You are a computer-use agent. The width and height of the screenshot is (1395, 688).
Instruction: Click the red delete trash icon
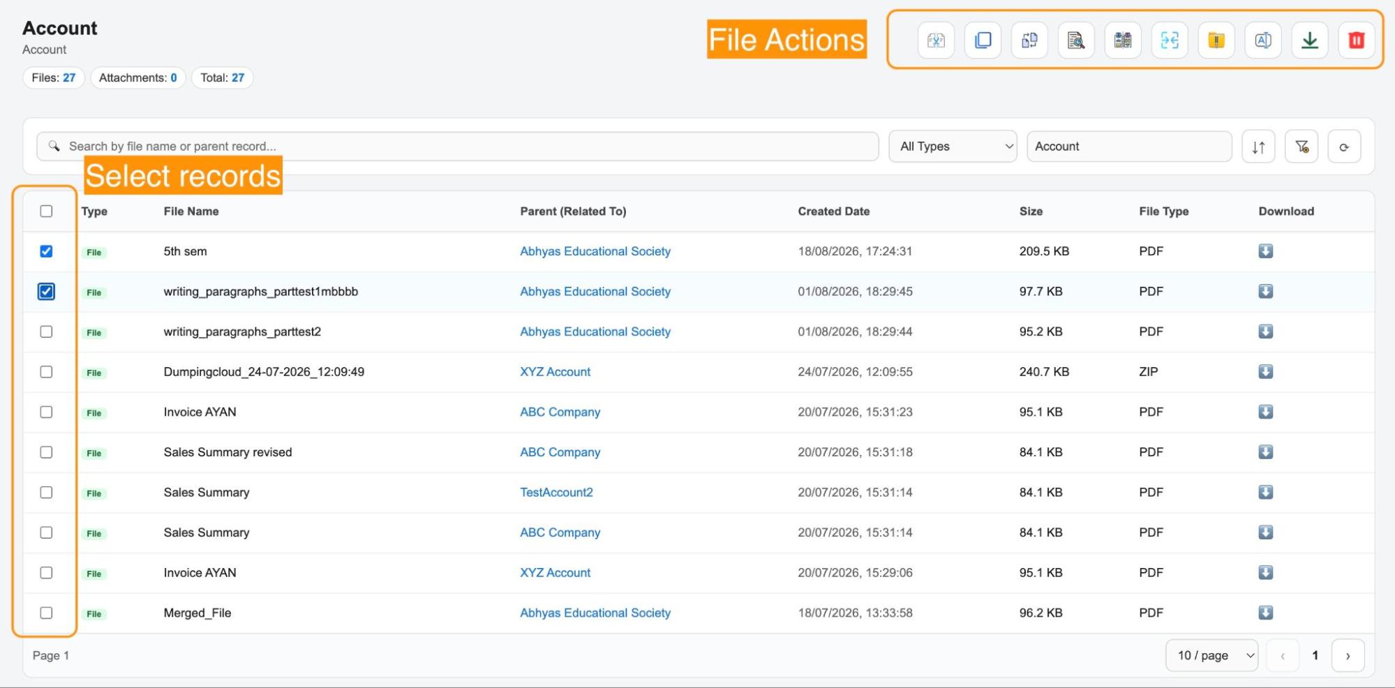pos(1357,40)
